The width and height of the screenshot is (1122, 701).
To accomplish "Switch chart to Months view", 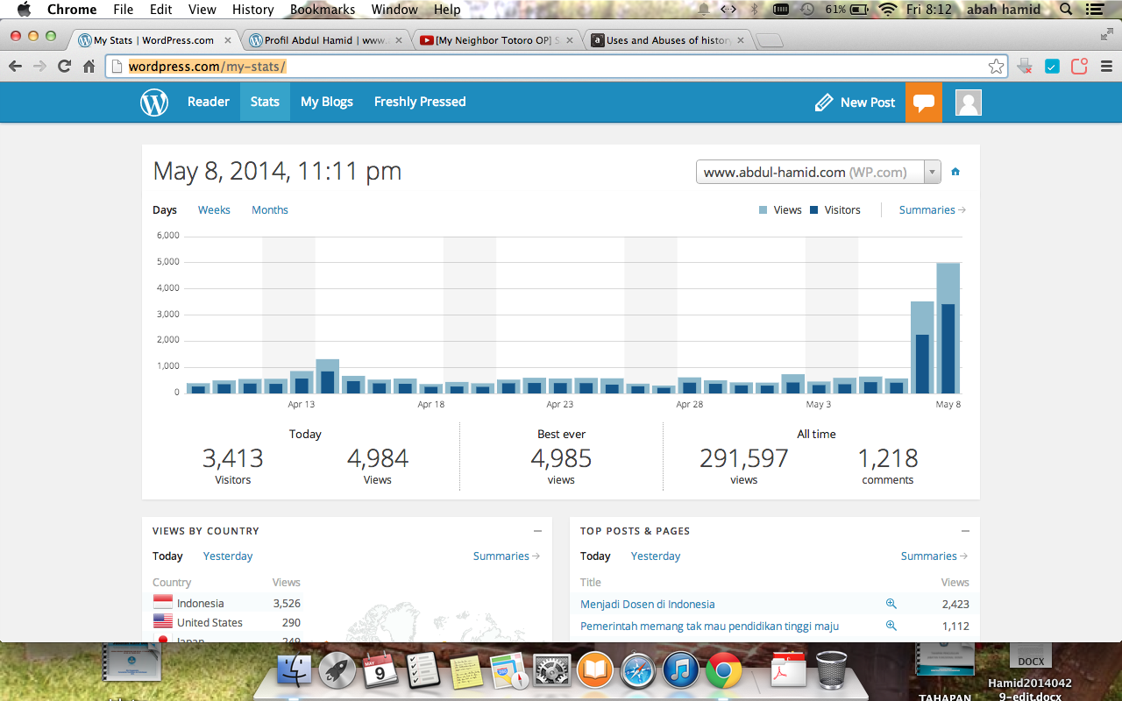I will tap(269, 210).
